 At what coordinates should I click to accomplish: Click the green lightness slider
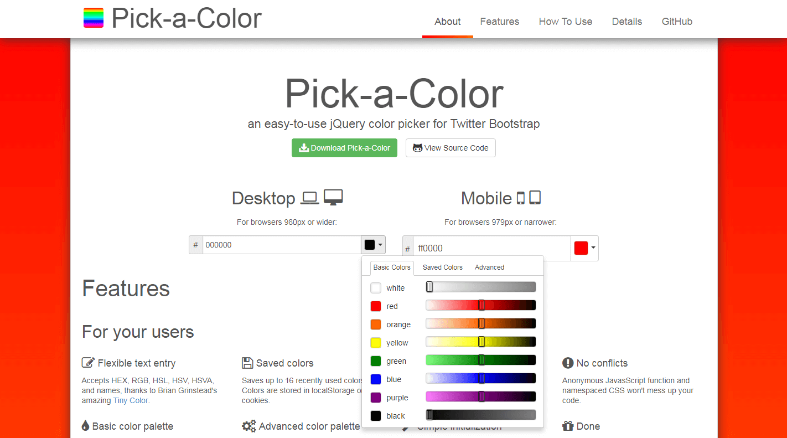(x=481, y=360)
